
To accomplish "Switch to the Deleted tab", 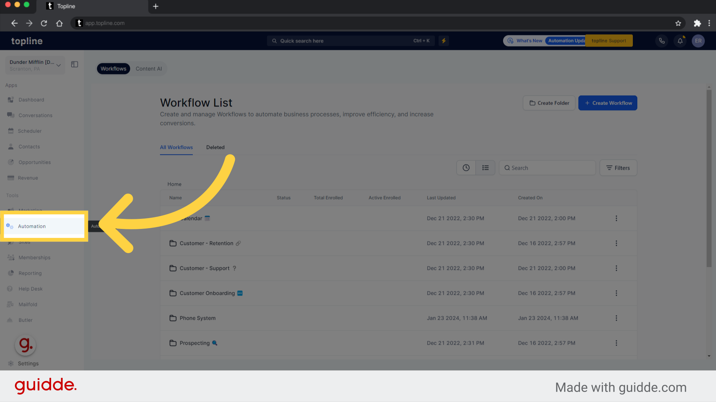I will (215, 147).
